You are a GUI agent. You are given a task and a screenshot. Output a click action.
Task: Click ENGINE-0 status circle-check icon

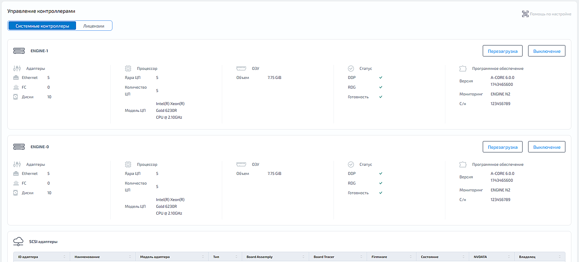coord(351,164)
